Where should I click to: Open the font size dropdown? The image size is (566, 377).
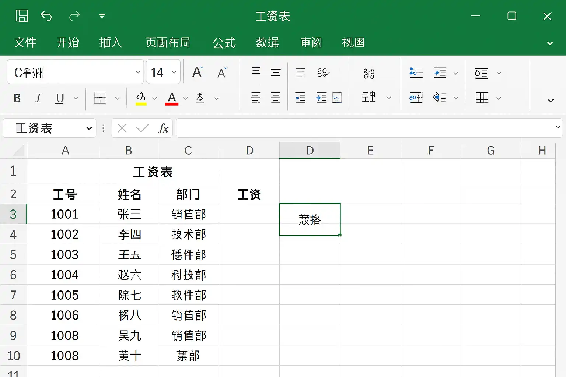[174, 71]
